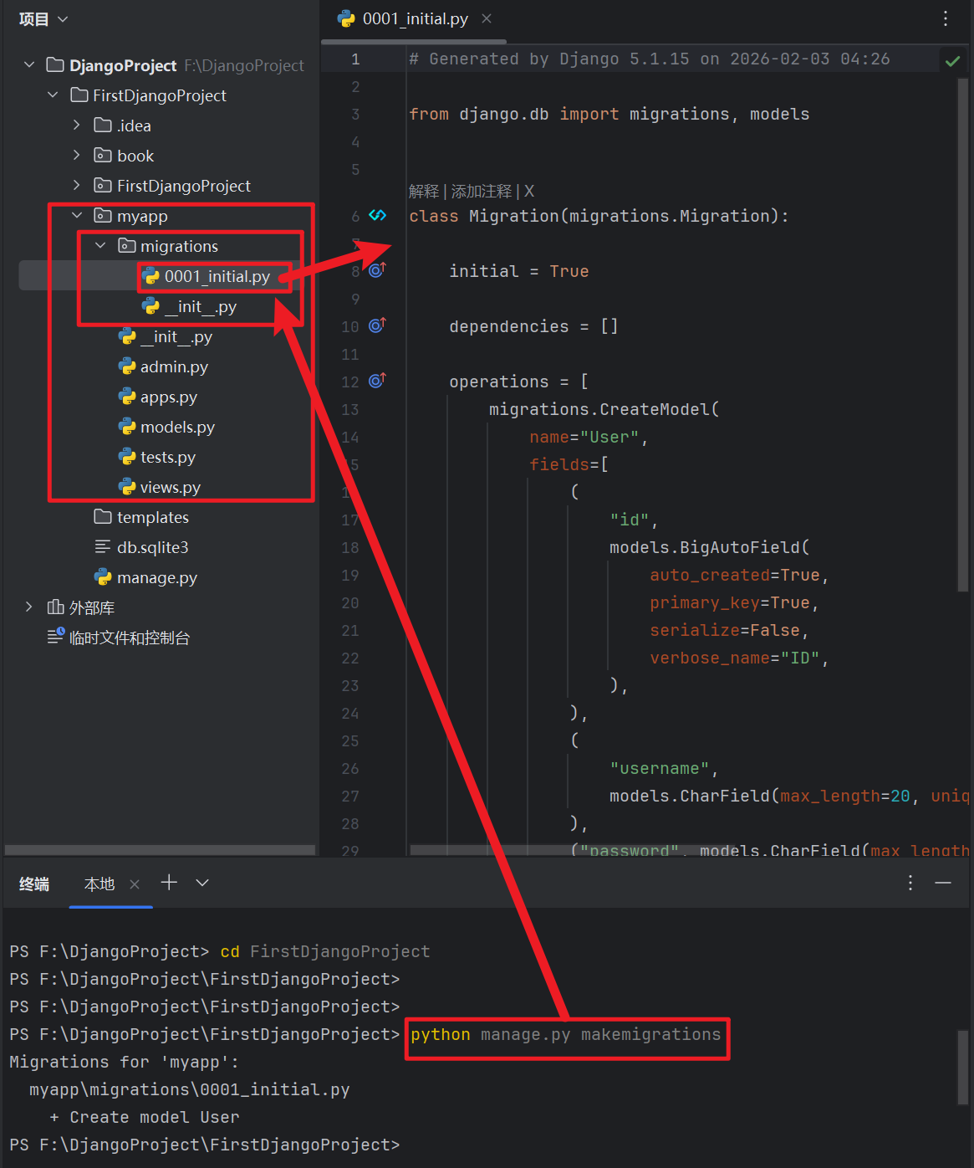974x1168 pixels.
Task: Click the editor vertical scrollbar
Action: tap(962, 335)
